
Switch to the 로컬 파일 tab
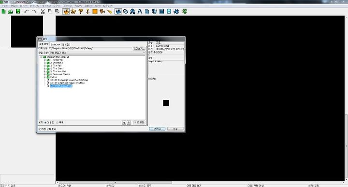pyautogui.click(x=43, y=44)
